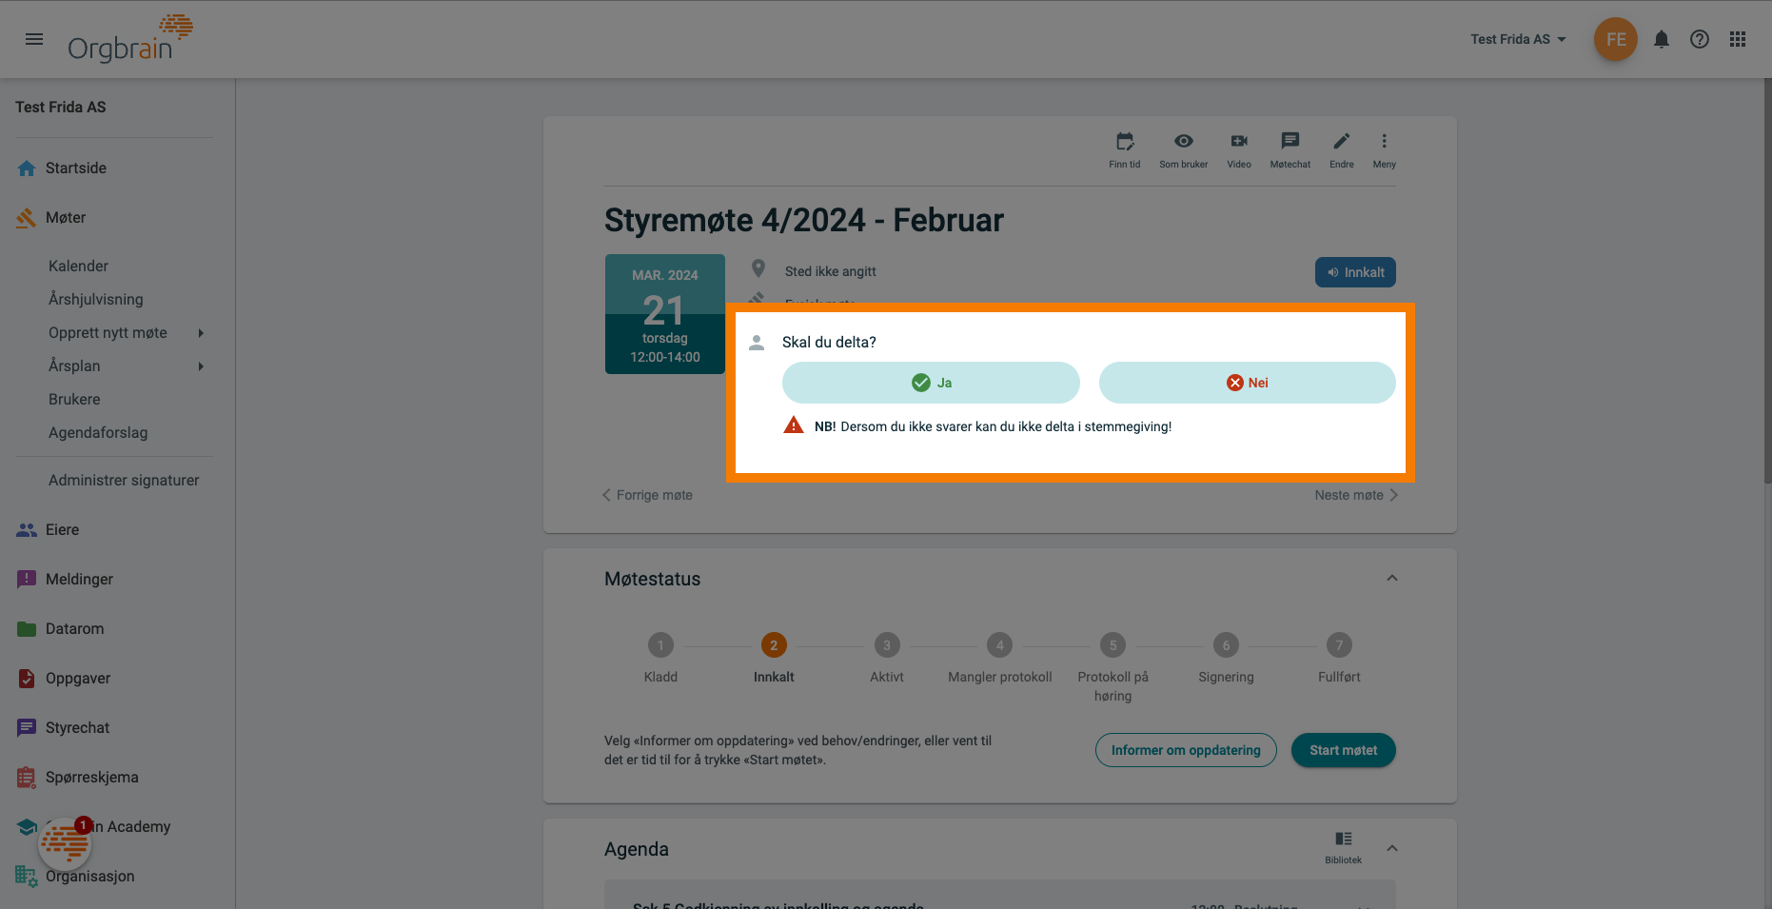
Task: Click the Spørreskjema clipboard icon
Action: pyautogui.click(x=27, y=778)
